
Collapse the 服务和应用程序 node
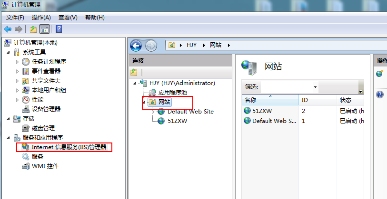(9, 138)
